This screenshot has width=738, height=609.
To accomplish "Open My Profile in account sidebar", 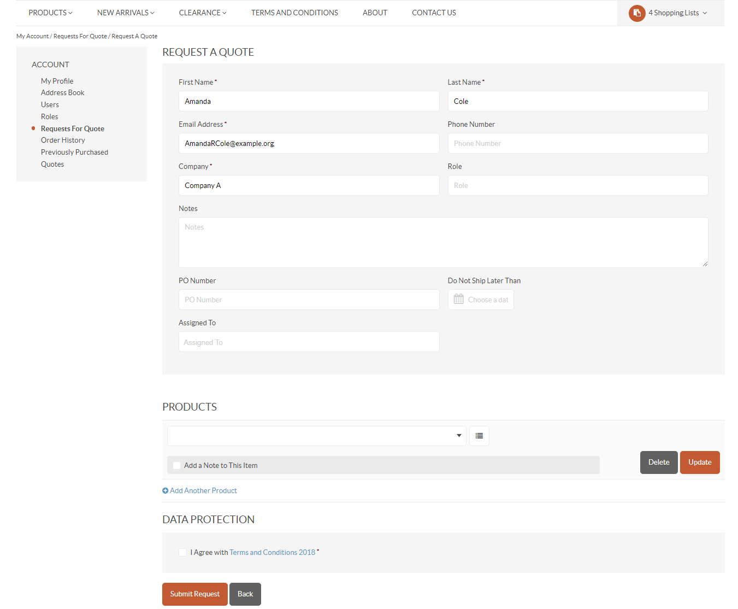I will (57, 81).
